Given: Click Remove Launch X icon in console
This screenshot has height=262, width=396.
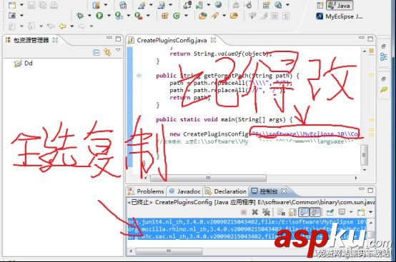Looking at the screenshot, I should pos(254,212).
